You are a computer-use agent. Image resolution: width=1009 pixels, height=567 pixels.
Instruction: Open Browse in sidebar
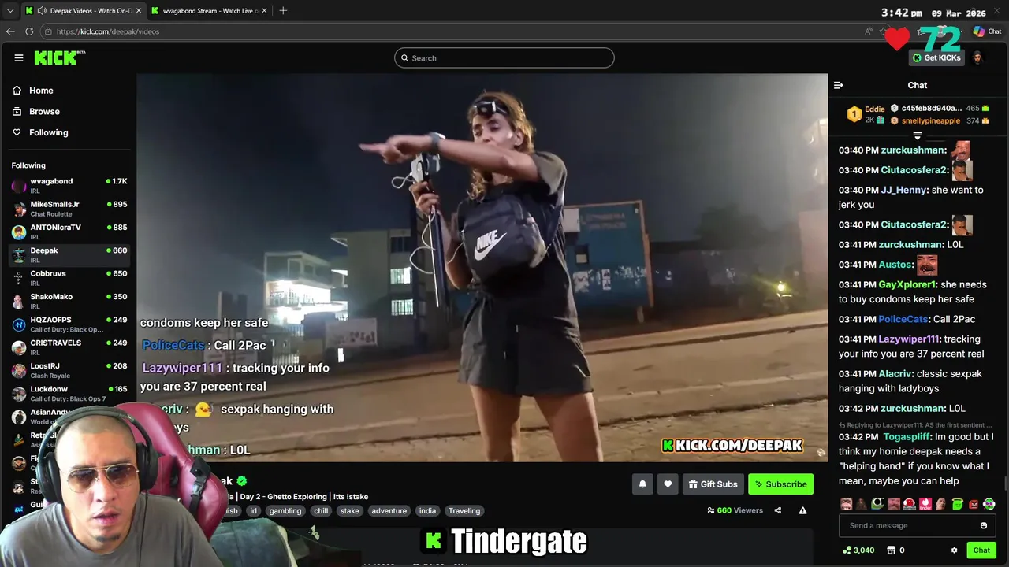(x=36, y=111)
